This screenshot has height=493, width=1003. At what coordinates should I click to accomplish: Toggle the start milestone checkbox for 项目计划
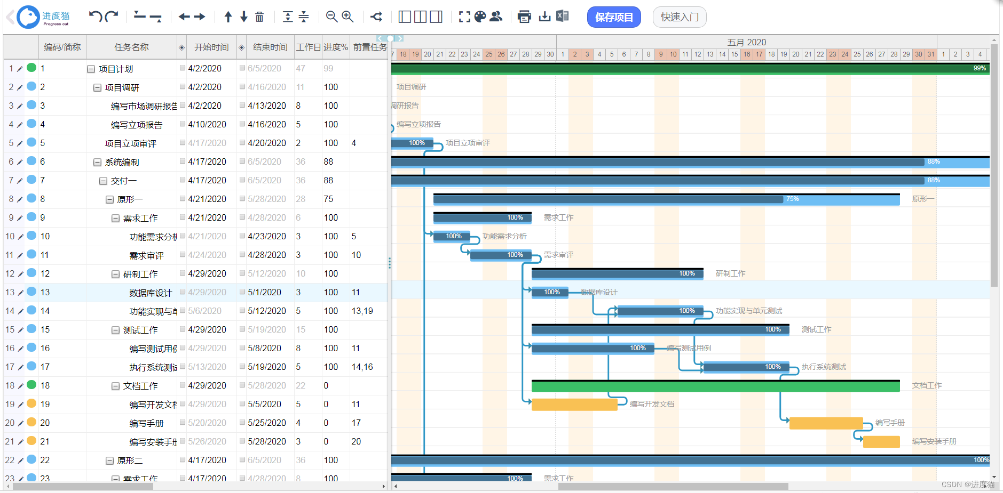coord(183,68)
